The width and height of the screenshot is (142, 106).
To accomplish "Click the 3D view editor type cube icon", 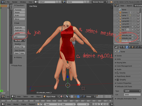I will click(13, 96).
